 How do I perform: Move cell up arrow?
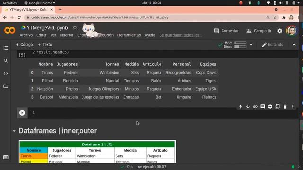point(240,107)
